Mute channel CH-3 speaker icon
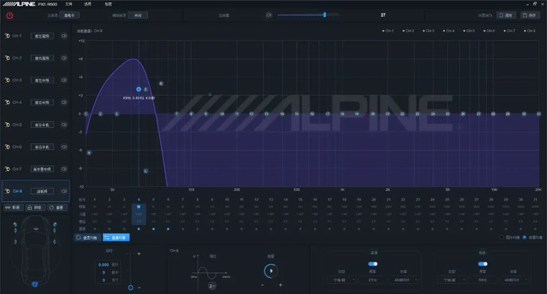The height and width of the screenshot is (294, 547). (64, 80)
